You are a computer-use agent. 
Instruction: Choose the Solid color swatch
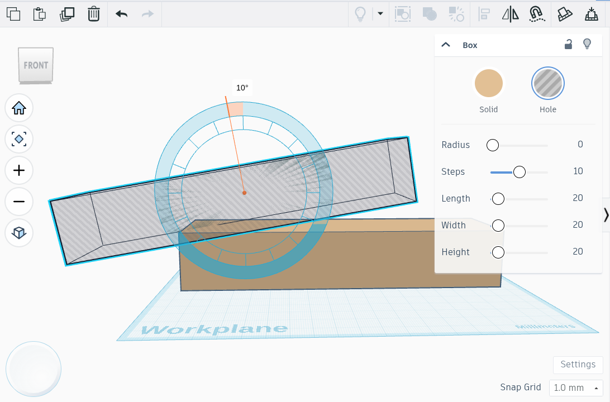pyautogui.click(x=489, y=83)
